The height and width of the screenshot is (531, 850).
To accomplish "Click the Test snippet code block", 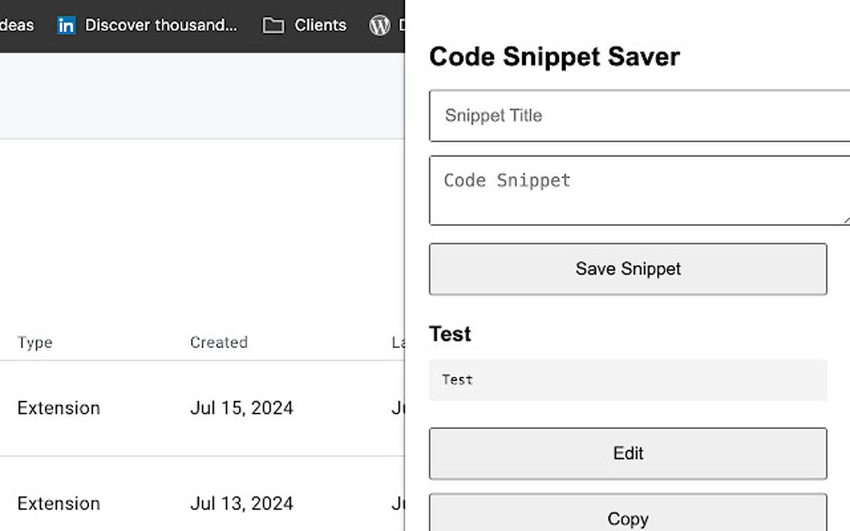I will [627, 380].
